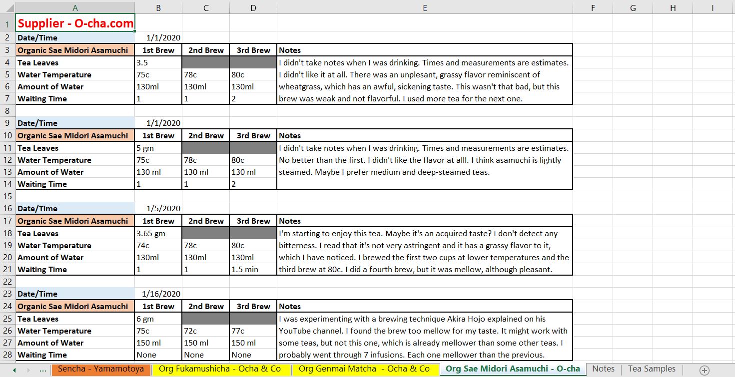Click 150 ml cell under 1st Brew
The width and height of the screenshot is (735, 377).
tap(158, 343)
